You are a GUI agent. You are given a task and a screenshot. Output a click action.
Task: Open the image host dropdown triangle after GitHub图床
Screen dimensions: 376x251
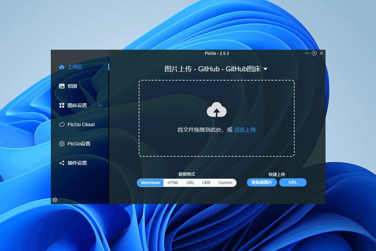coord(265,69)
